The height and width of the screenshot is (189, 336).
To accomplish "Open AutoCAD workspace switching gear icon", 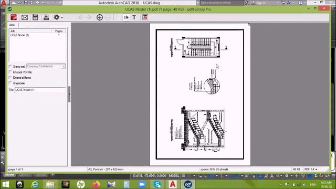I will pyautogui.click(x=287, y=176).
